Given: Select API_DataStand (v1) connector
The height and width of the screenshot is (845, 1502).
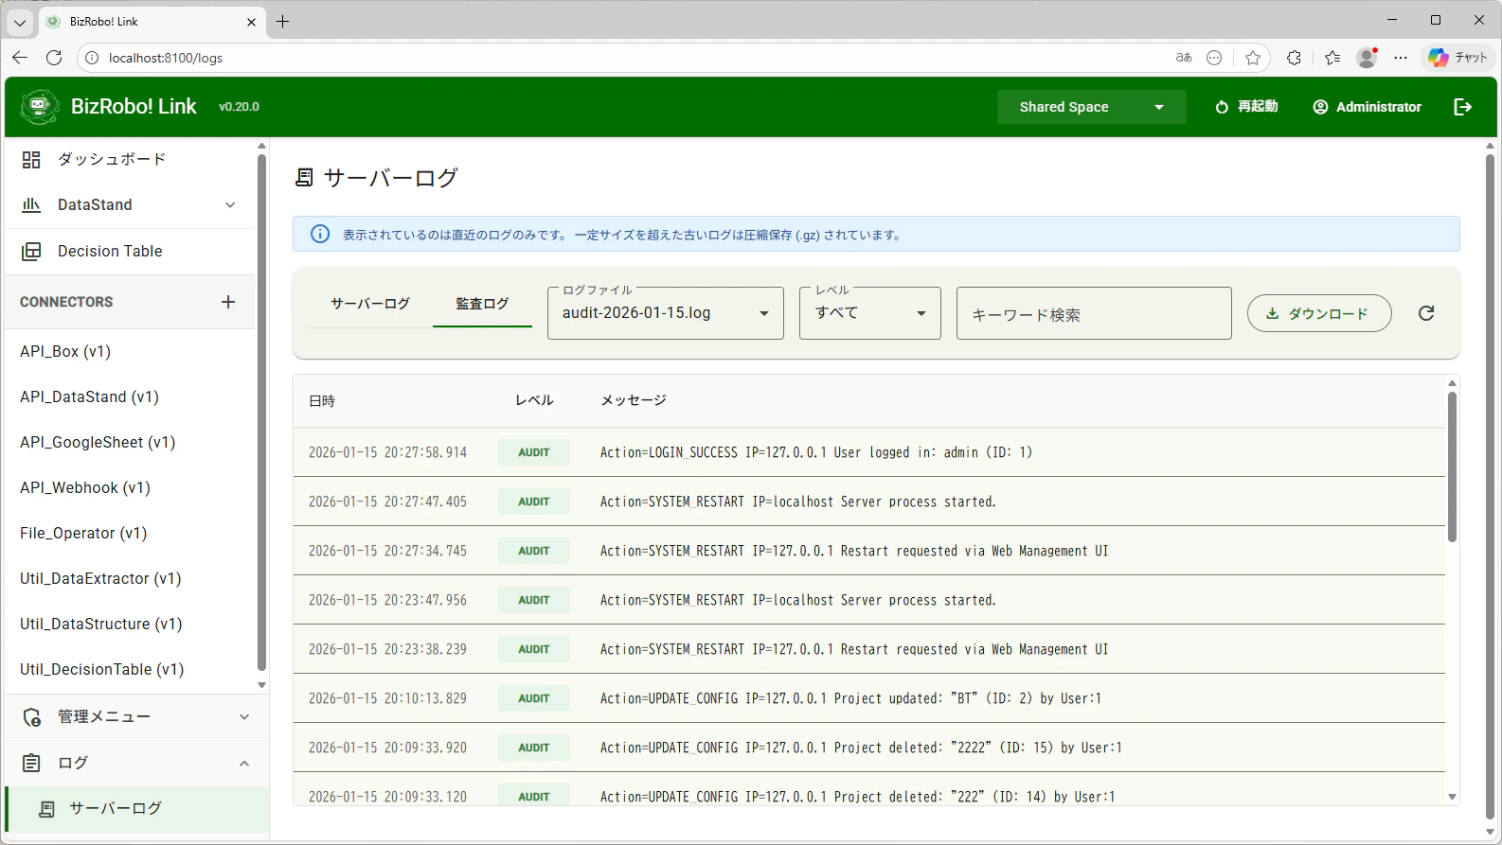Looking at the screenshot, I should click(131, 396).
